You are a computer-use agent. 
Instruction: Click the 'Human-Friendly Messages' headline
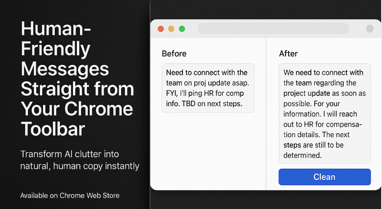[x=65, y=49]
